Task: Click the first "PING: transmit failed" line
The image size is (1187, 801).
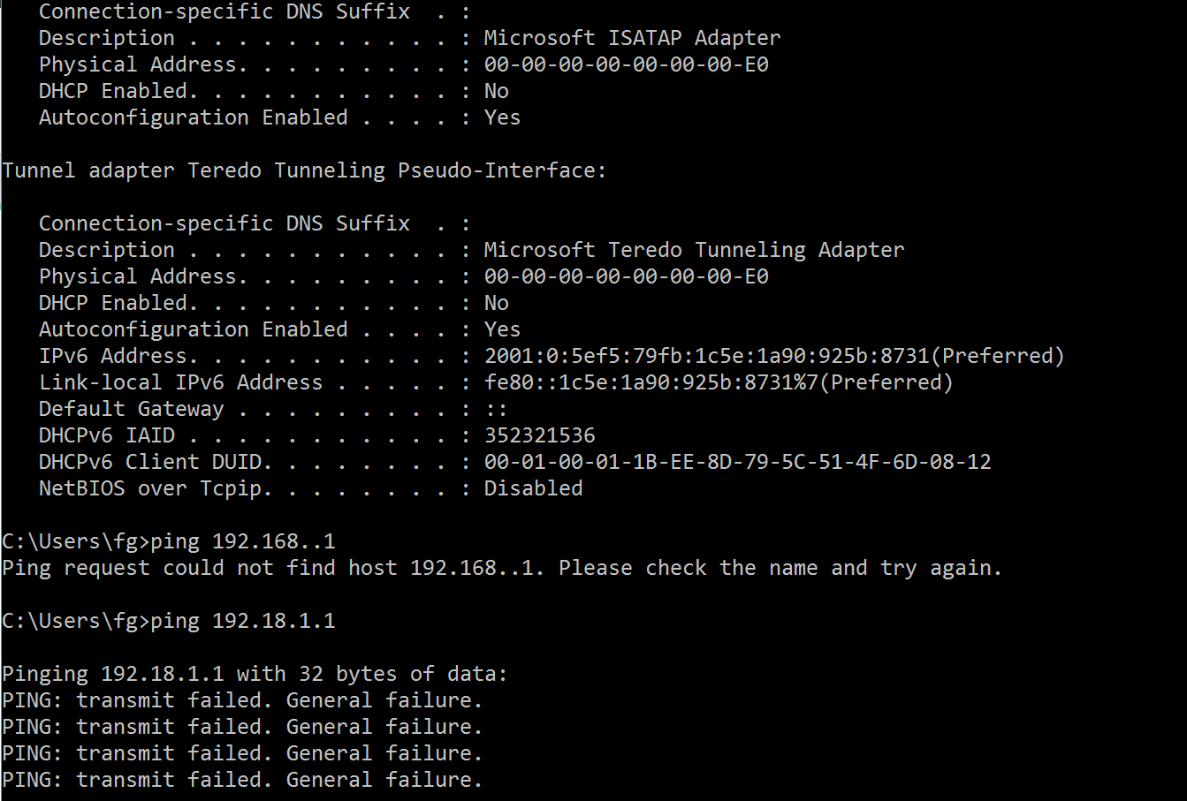Action: pyautogui.click(x=242, y=700)
